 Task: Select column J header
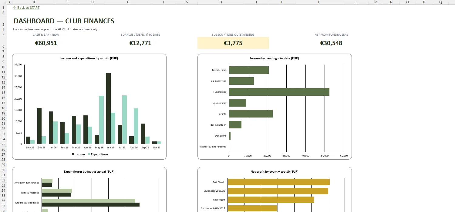[x=281, y=2]
